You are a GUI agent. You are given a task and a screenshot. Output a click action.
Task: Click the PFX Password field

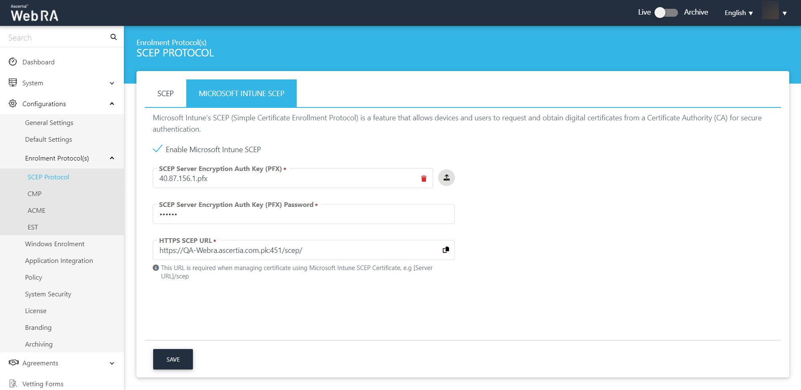pos(304,214)
